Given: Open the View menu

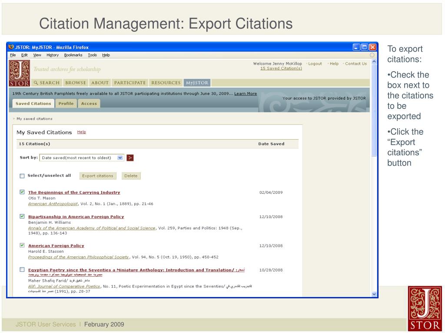Looking at the screenshot, I should (37, 55).
